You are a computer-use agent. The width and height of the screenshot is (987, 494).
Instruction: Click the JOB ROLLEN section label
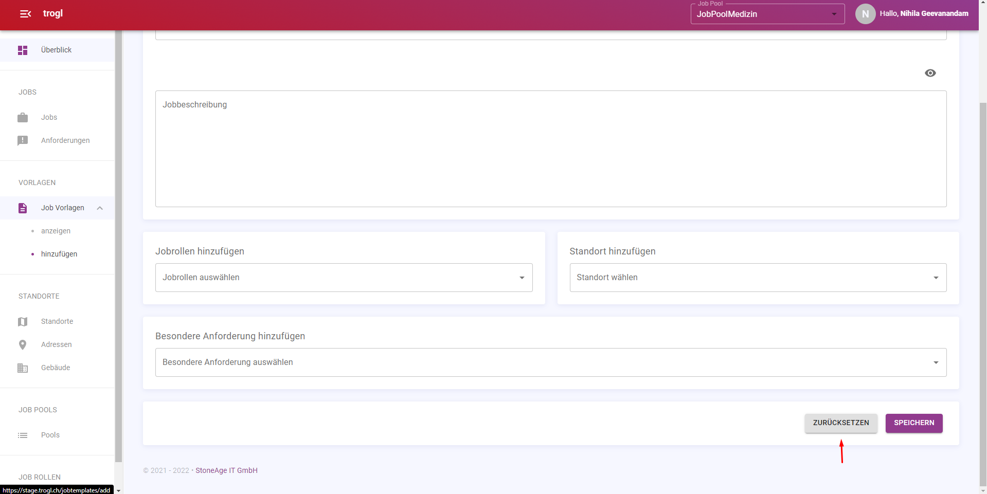40,477
